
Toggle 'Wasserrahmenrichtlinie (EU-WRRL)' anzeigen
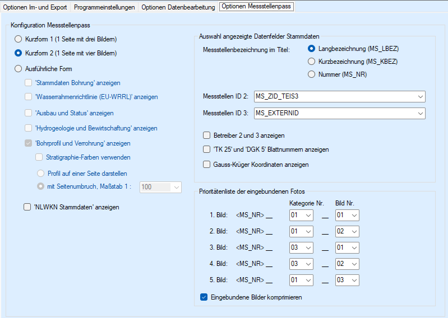pyautogui.click(x=28, y=97)
